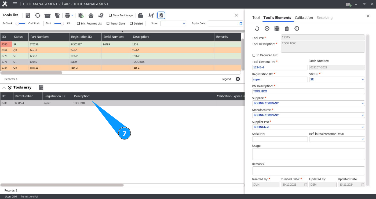Check the Transit Zone checkbox
Screen dimensions: 376x199
[108, 24]
